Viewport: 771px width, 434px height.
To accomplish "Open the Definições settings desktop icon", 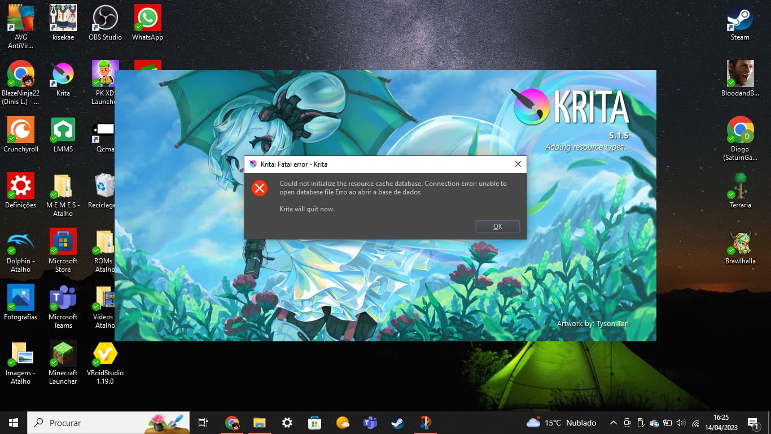I will 21,190.
